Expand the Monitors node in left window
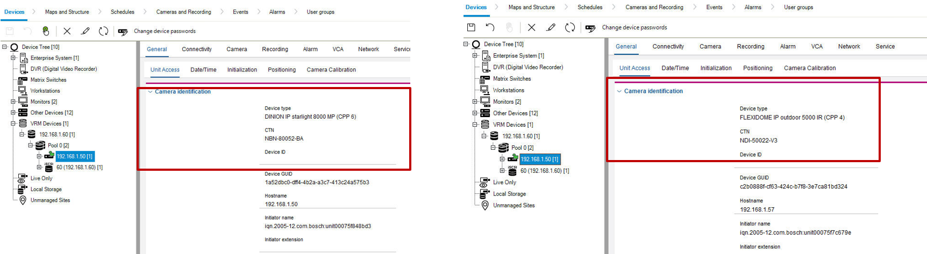This screenshot has width=927, height=254. click(13, 101)
